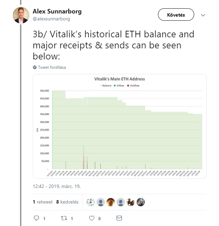
Task: View the 8 kedvelés likes list
Action: coord(67,202)
